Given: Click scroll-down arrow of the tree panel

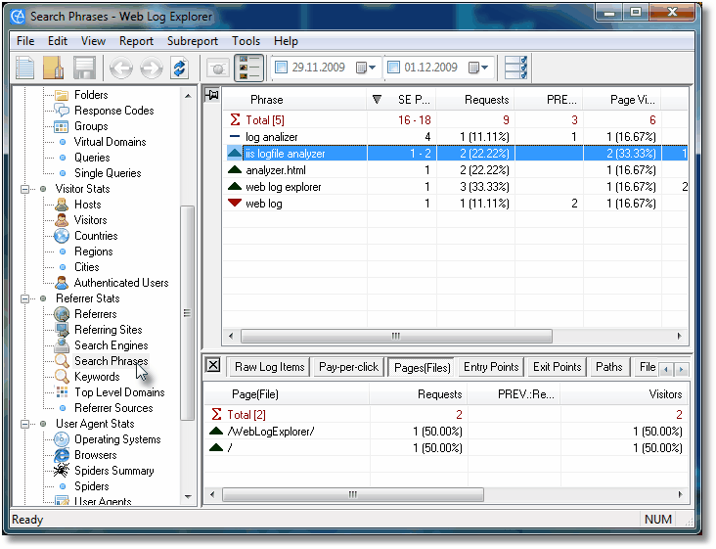Looking at the screenshot, I should [188, 496].
